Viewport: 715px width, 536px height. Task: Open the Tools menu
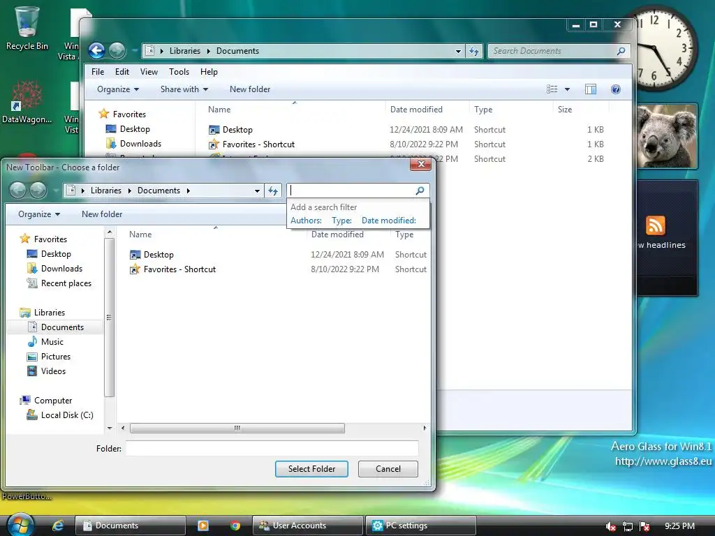pos(179,72)
